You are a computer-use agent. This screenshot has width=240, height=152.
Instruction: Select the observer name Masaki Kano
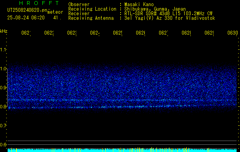[139, 4]
